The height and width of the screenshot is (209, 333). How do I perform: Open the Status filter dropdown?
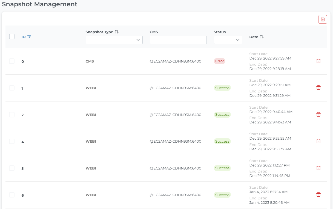228,40
